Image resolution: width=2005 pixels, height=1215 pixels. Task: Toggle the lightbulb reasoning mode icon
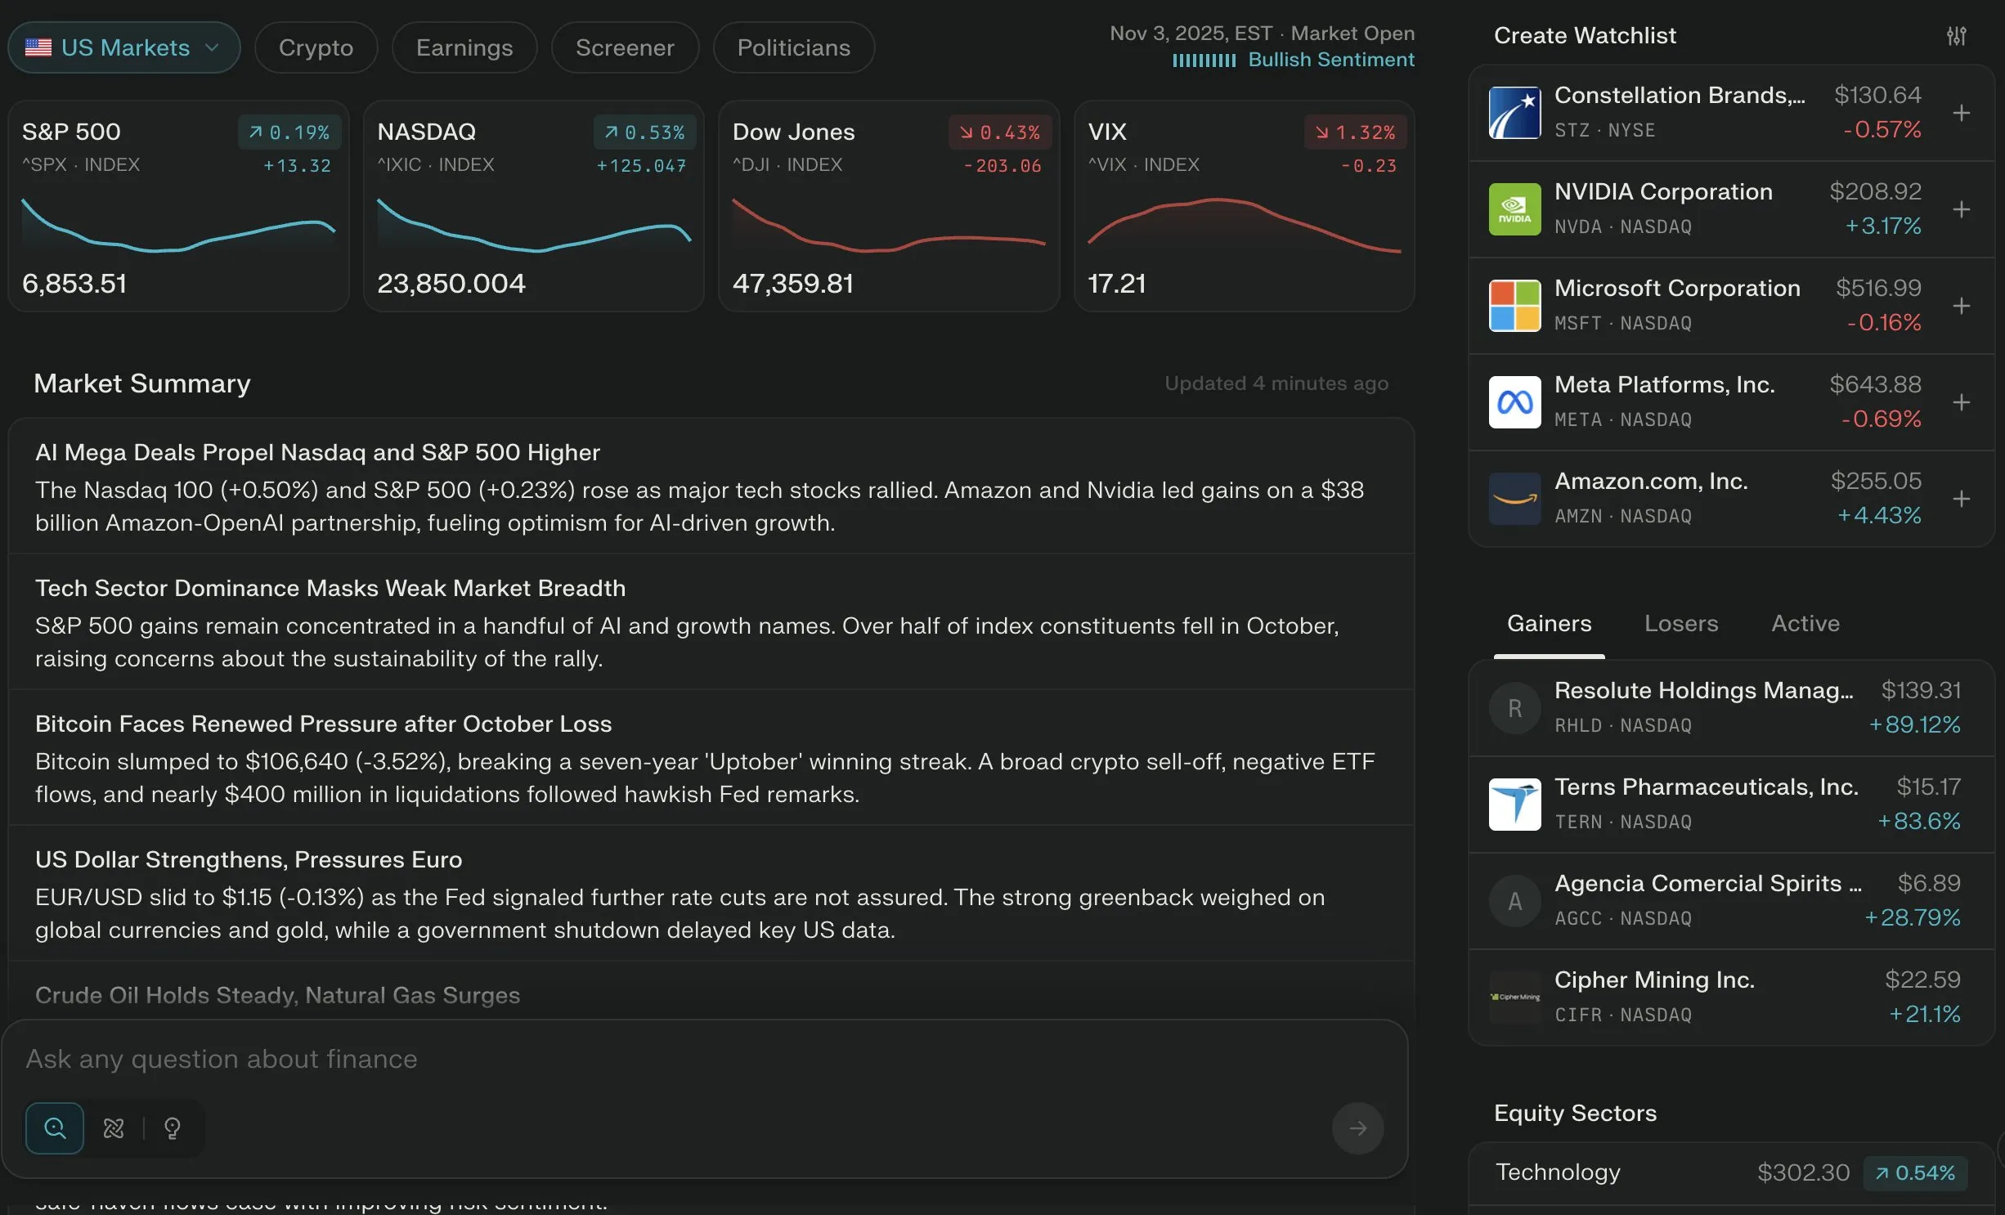pos(173,1128)
